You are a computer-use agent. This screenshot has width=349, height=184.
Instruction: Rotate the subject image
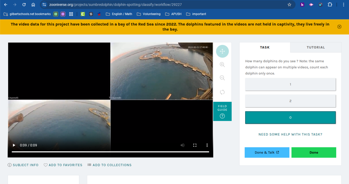(222, 92)
